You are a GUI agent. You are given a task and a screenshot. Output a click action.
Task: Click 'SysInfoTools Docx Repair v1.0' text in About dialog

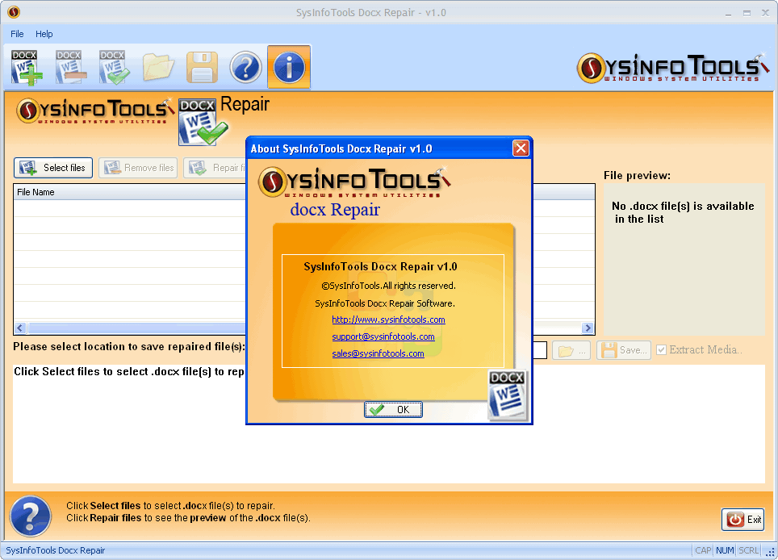click(381, 266)
